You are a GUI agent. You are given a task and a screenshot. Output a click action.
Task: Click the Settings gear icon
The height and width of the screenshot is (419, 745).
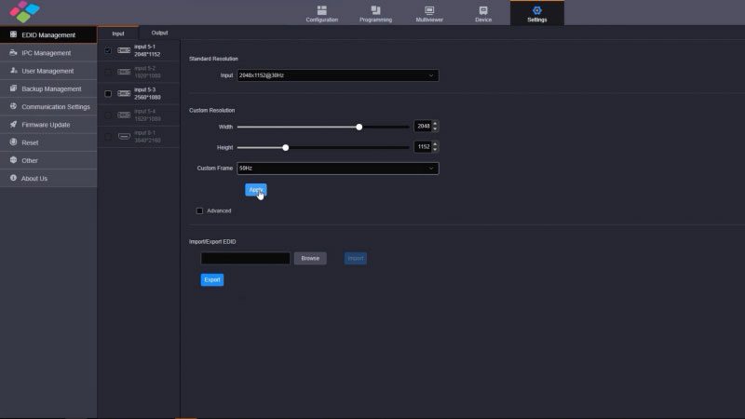click(536, 10)
